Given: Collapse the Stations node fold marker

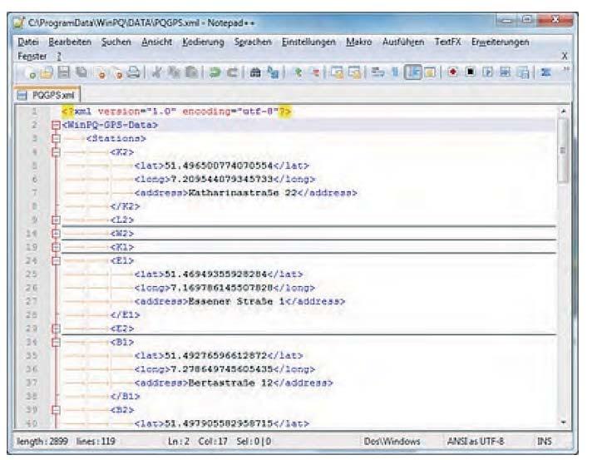Looking at the screenshot, I should click(56, 139).
